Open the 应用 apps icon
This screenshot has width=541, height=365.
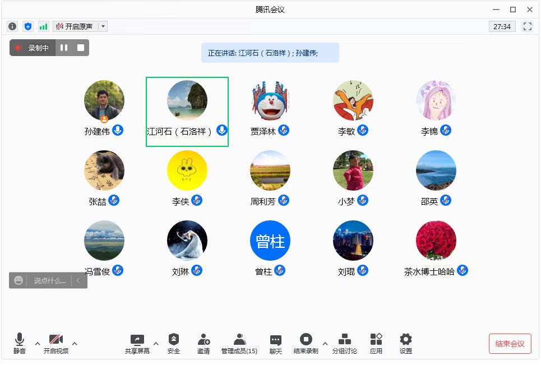[376, 343]
